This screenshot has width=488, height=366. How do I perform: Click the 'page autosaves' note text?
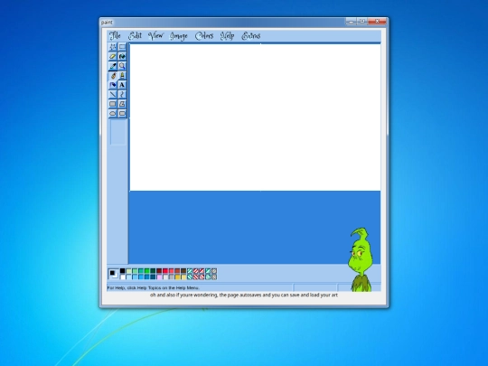tap(244, 295)
